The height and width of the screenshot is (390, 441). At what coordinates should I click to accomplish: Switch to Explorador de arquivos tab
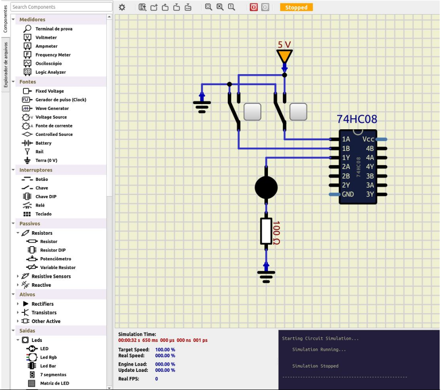click(5, 65)
